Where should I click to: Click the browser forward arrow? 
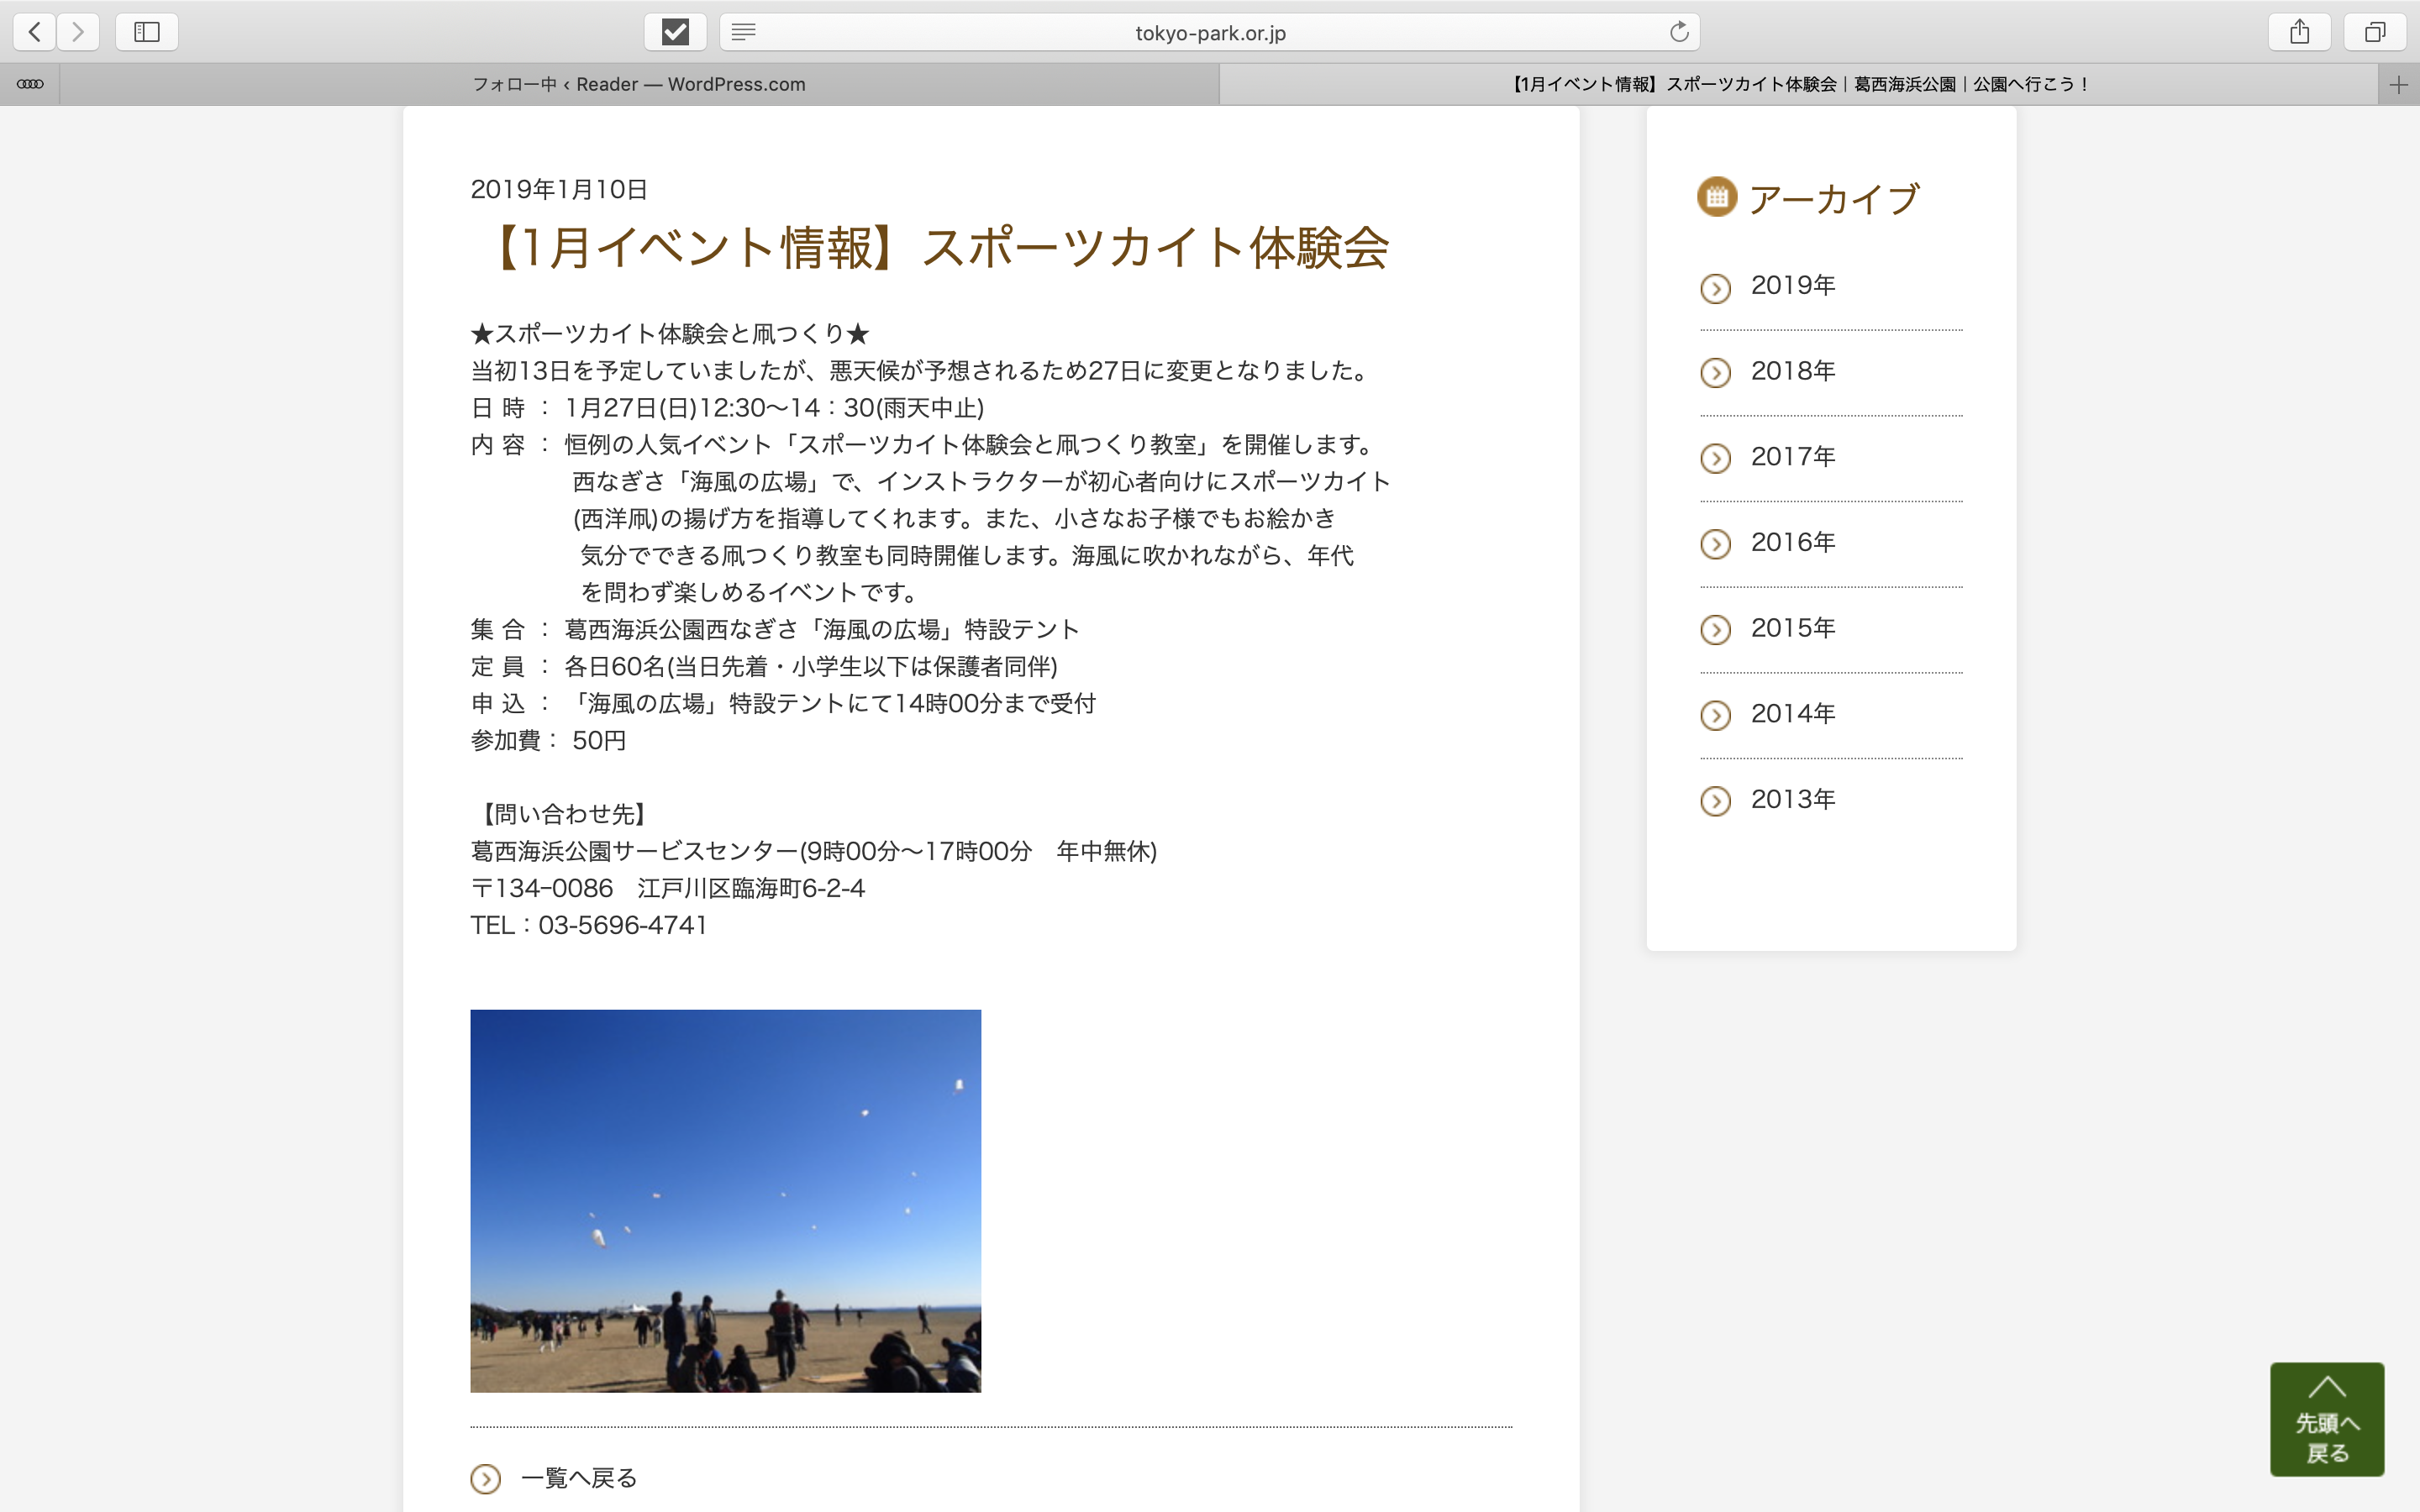[78, 32]
